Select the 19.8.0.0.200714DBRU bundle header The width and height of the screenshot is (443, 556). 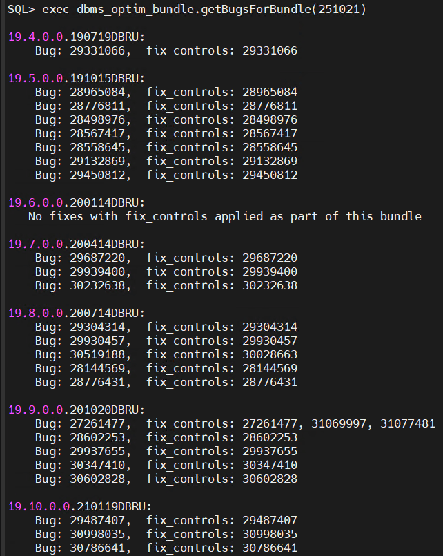76,313
